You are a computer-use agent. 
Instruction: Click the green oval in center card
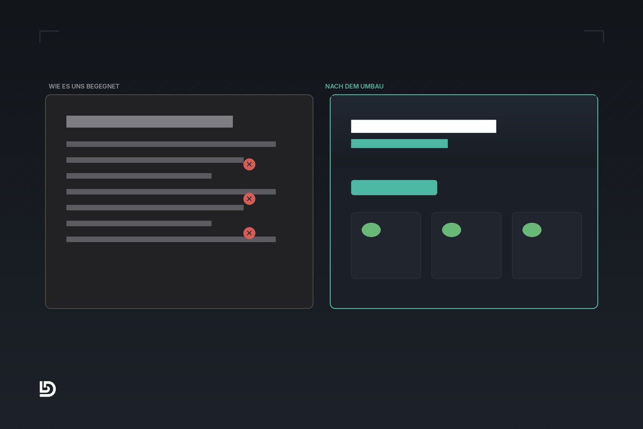coord(451,230)
